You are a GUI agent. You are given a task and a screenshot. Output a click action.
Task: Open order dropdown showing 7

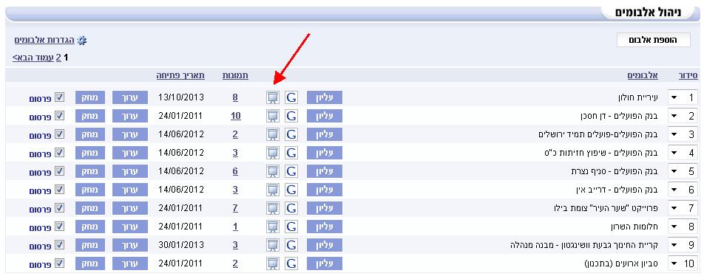pyautogui.click(x=683, y=208)
